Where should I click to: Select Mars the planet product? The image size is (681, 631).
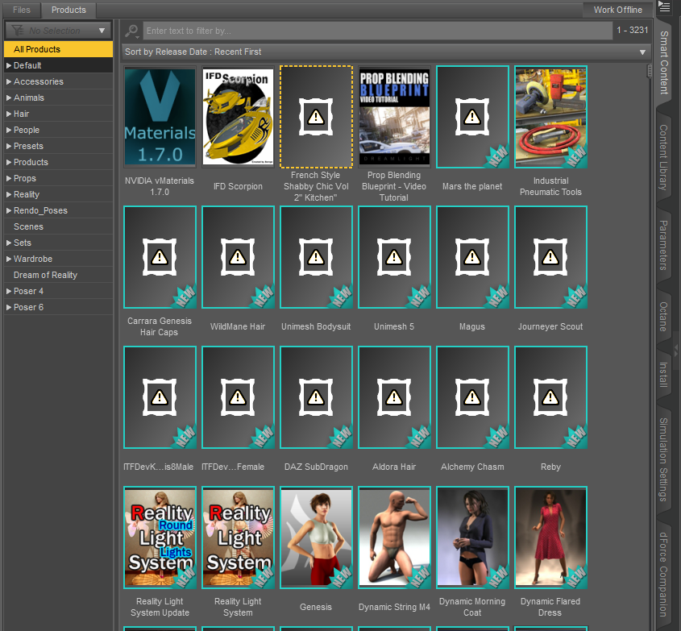point(472,117)
